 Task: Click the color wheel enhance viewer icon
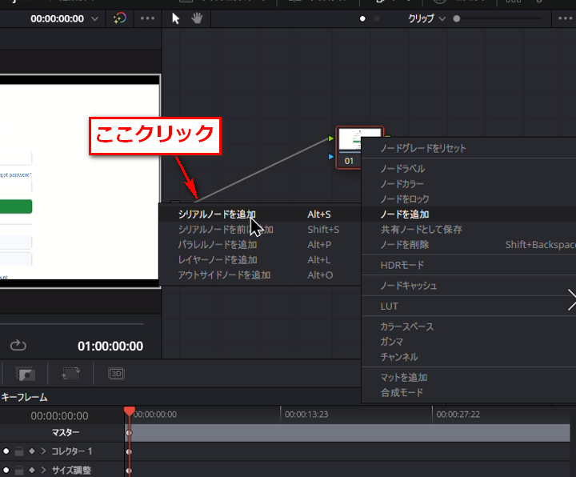click(x=119, y=18)
